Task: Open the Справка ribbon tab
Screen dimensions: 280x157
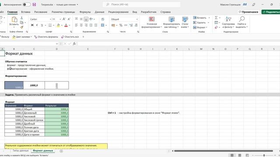Action: (x=165, y=12)
